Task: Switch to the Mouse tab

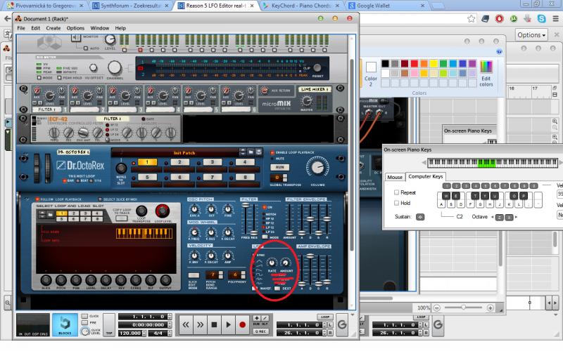Action: point(395,177)
